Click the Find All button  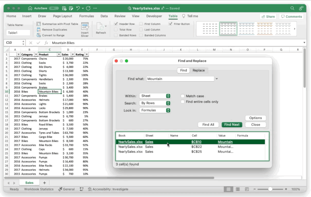click(x=208, y=125)
